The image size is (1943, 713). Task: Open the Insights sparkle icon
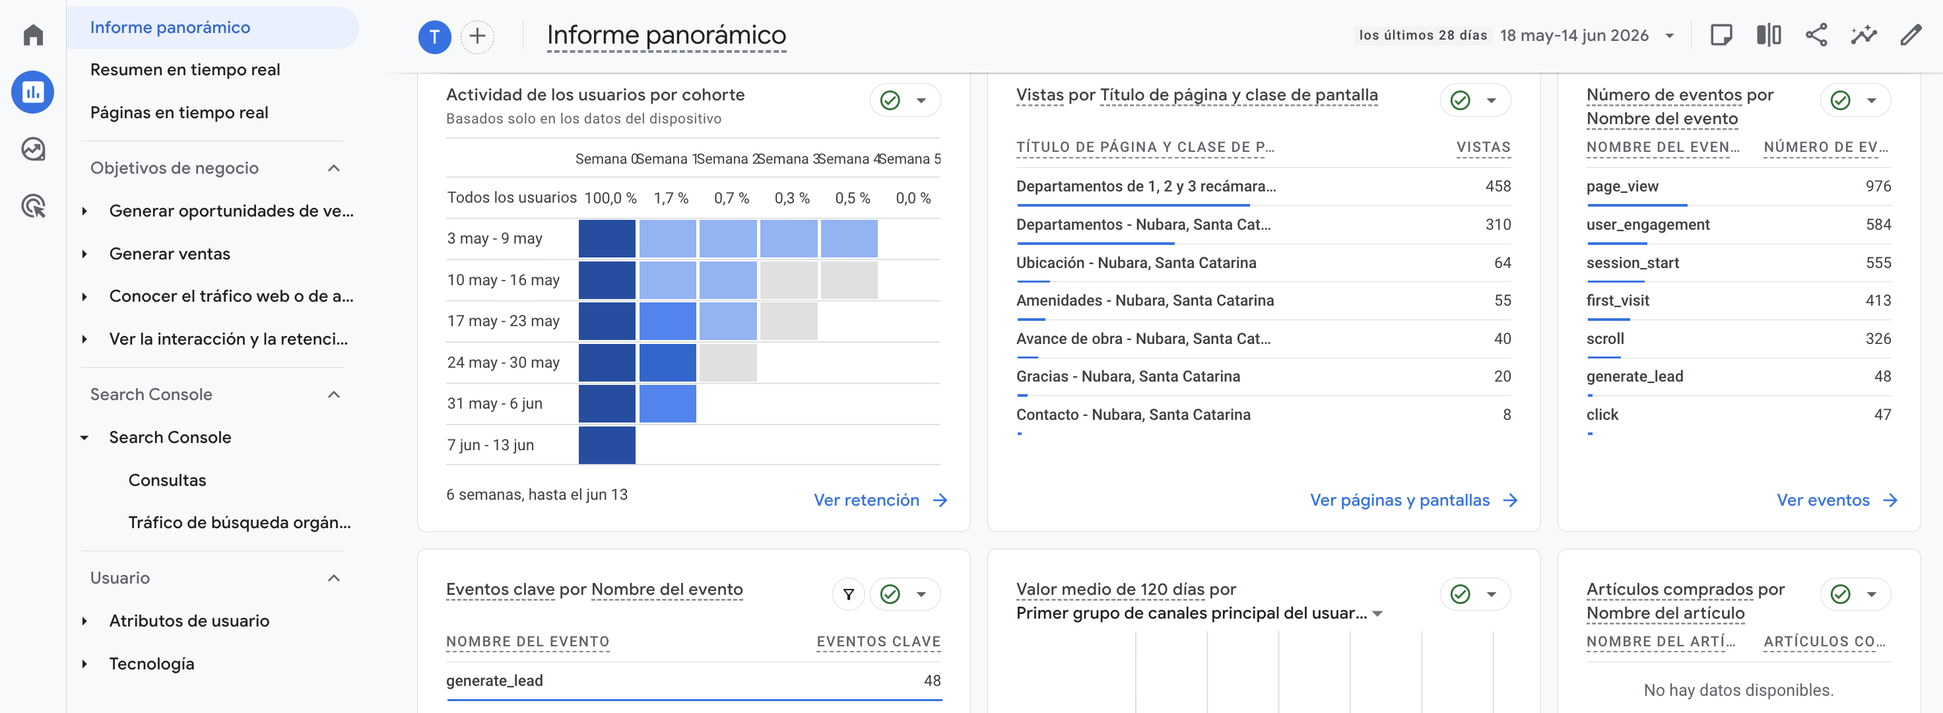tap(1863, 35)
